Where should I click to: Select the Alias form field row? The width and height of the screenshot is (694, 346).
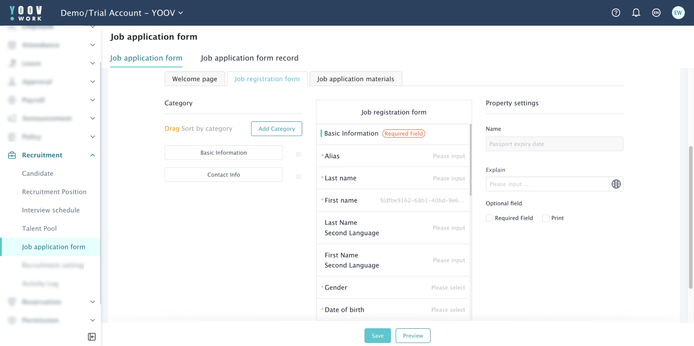tap(393, 156)
